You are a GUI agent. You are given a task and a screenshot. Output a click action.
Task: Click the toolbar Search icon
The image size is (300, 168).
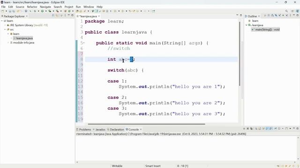(84, 11)
